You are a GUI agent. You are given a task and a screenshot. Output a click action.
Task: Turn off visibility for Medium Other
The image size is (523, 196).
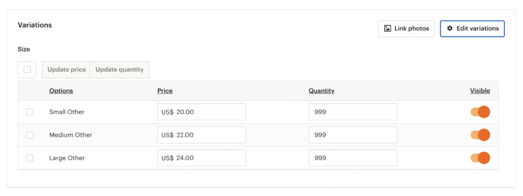click(480, 135)
